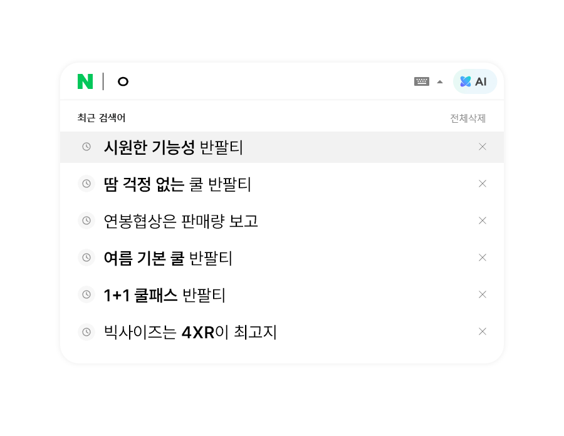Choose suggestion 여름 기본 쿨 반팔티

[168, 258]
